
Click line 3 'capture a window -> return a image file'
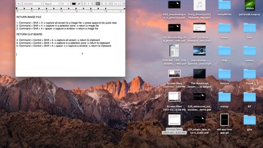click(x=57, y=28)
